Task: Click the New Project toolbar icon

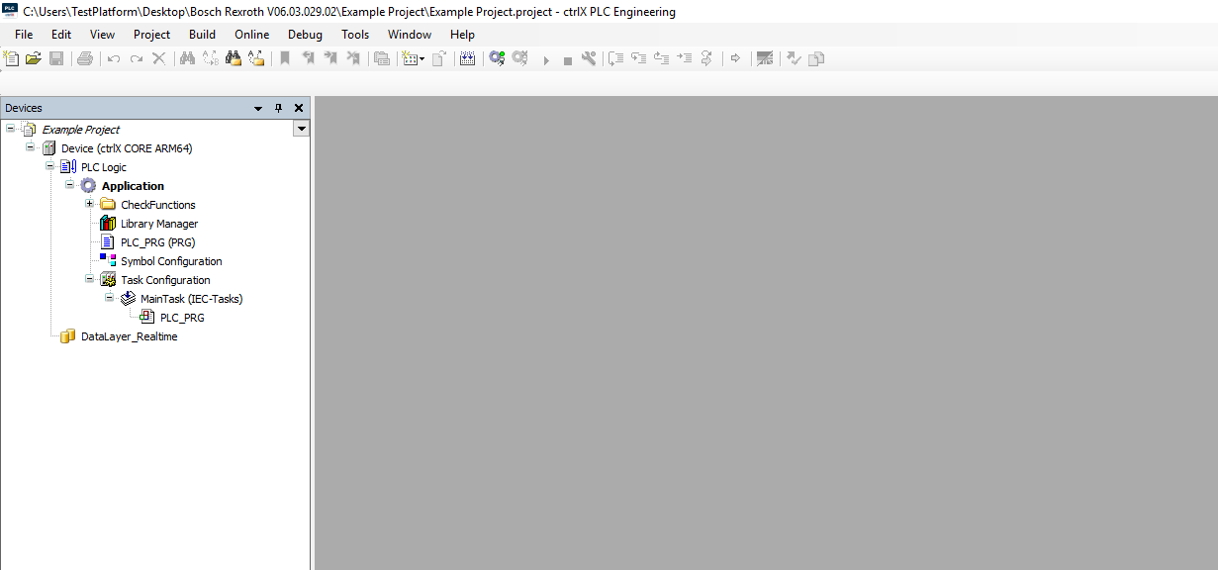Action: click(x=12, y=59)
